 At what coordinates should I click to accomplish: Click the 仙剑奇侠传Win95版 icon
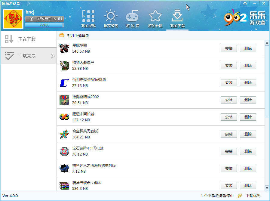point(64,83)
